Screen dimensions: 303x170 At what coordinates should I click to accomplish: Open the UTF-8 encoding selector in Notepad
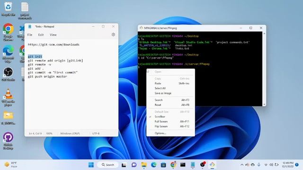click(x=96, y=133)
